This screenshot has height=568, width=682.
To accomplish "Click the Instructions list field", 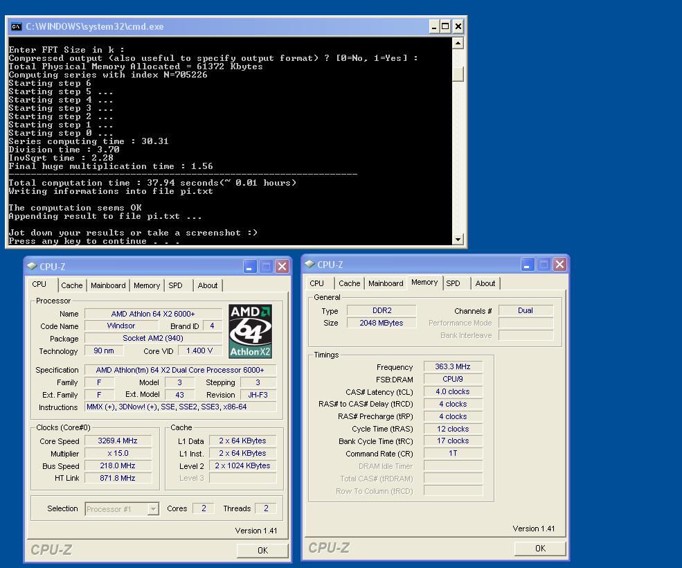I will (x=180, y=407).
